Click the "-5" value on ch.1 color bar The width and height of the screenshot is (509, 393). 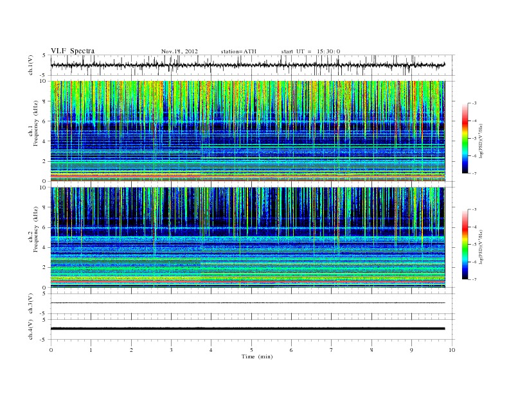tap(474, 138)
